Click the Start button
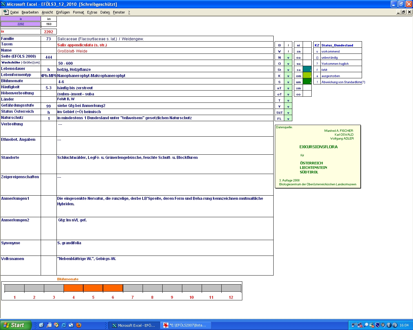This screenshot has width=413, height=330. coord(16,325)
